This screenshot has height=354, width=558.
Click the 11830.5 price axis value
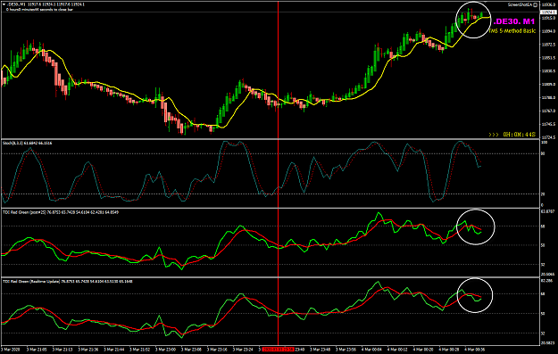[x=548, y=71]
